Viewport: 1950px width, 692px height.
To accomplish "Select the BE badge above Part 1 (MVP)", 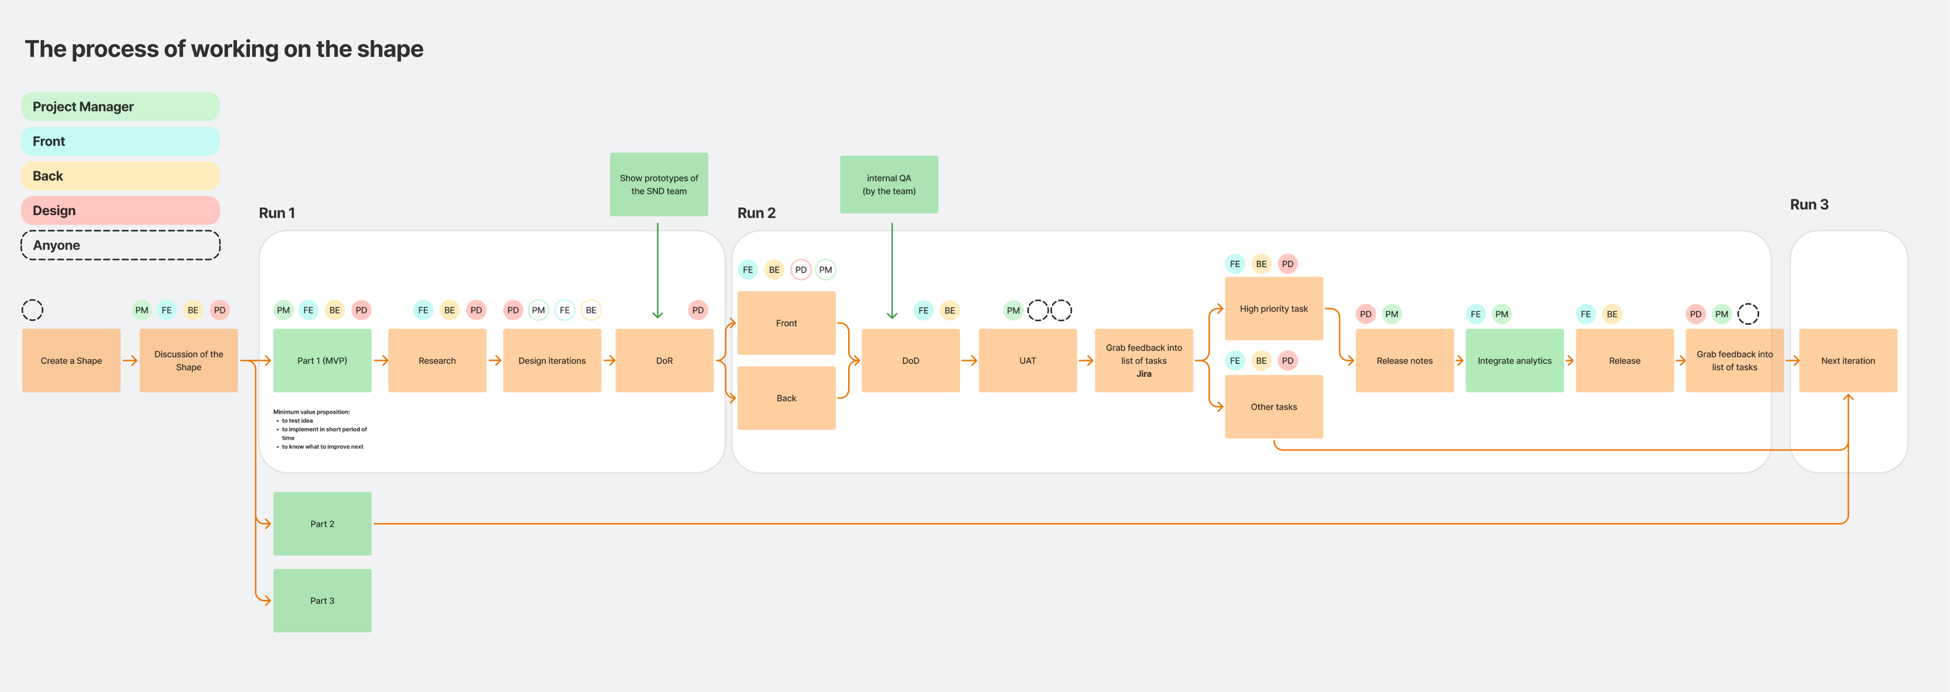I will click(x=335, y=310).
